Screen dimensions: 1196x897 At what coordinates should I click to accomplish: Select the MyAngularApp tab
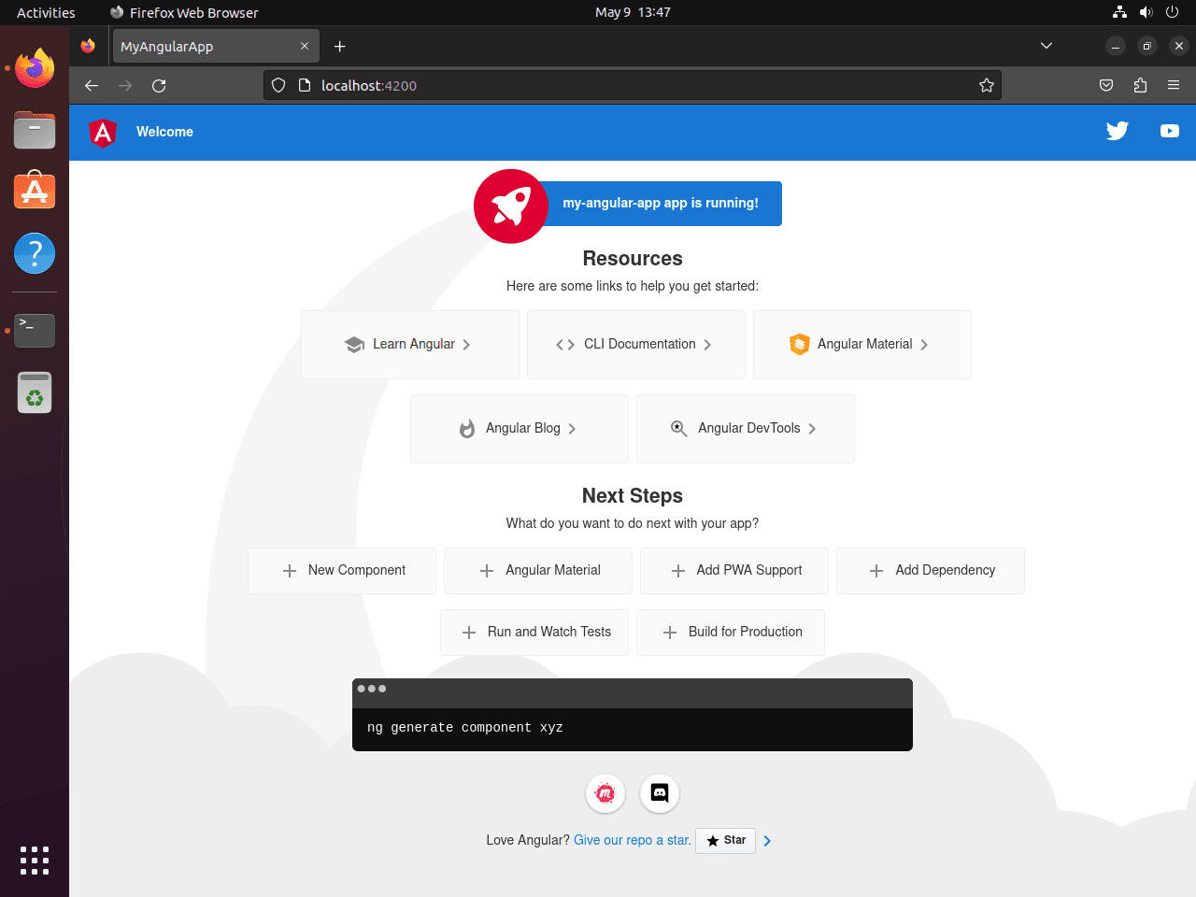[x=206, y=47]
